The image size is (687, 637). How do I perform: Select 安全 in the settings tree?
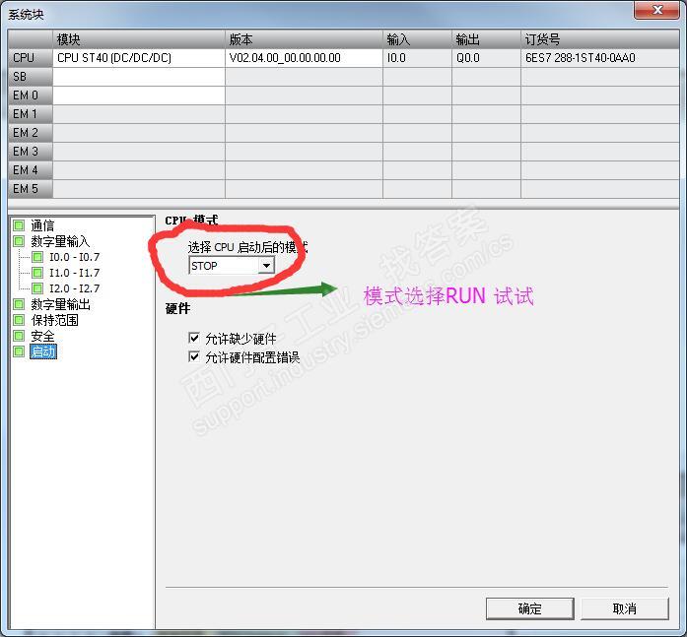click(42, 336)
